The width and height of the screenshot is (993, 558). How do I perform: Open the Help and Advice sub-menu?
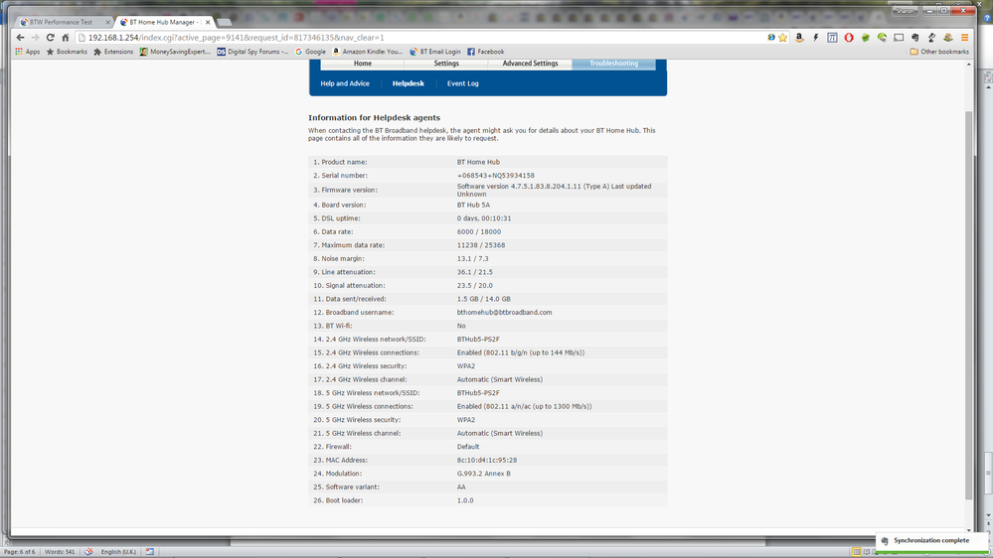[x=345, y=83]
